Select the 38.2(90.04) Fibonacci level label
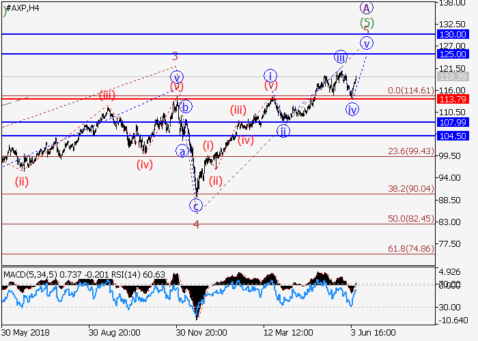The width and height of the screenshot is (478, 341). click(411, 189)
